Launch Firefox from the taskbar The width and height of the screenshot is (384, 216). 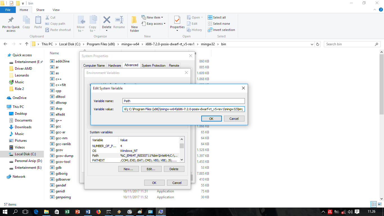click(99, 211)
